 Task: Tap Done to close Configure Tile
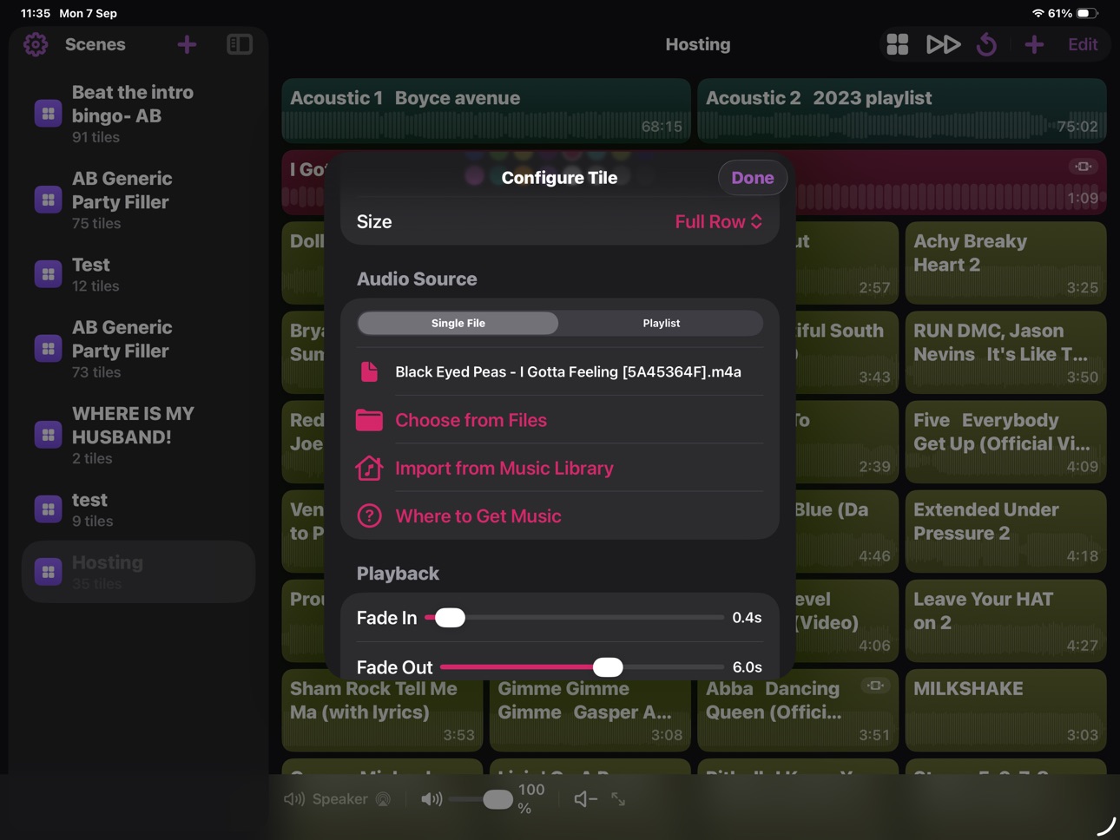click(753, 178)
